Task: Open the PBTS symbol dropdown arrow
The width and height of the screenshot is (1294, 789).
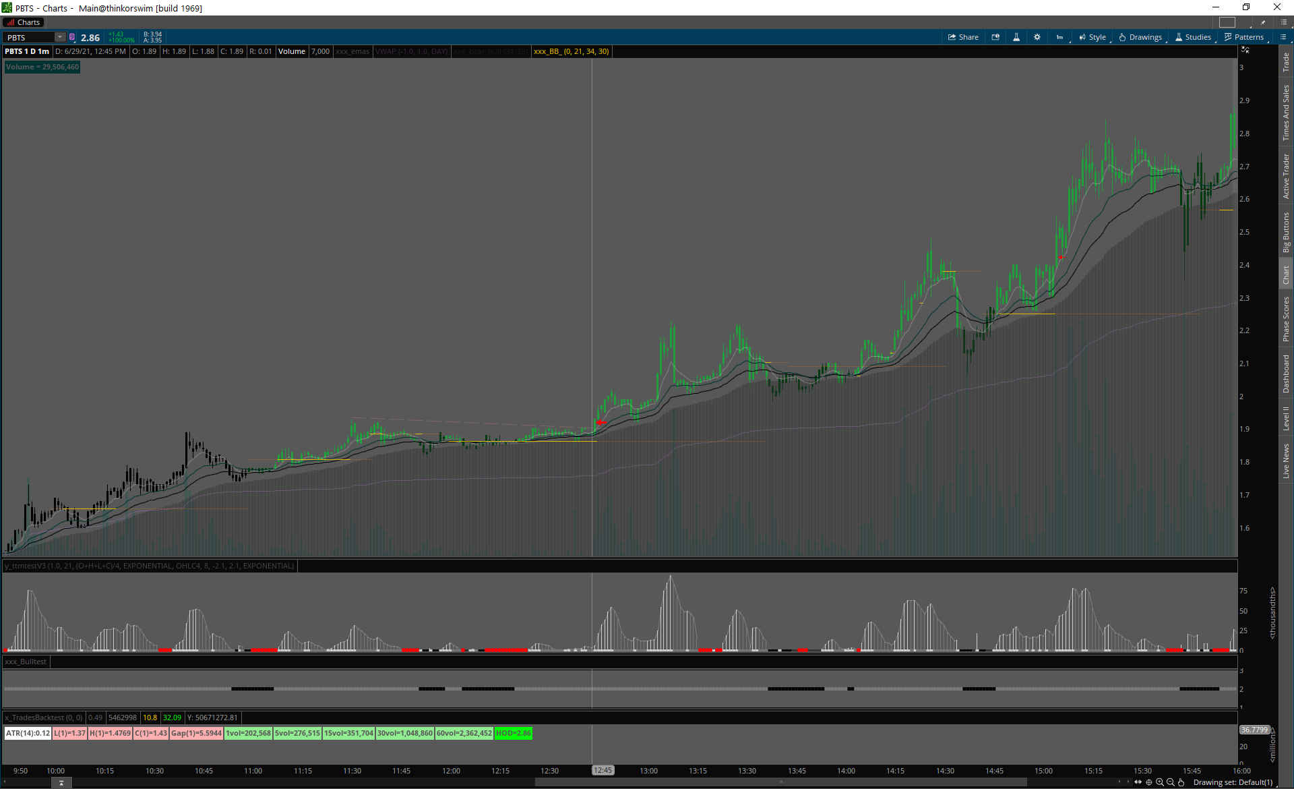Action: 59,37
